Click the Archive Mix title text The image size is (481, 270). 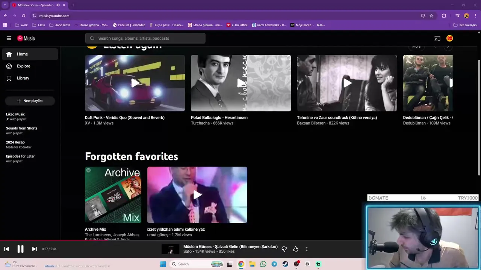click(x=95, y=229)
